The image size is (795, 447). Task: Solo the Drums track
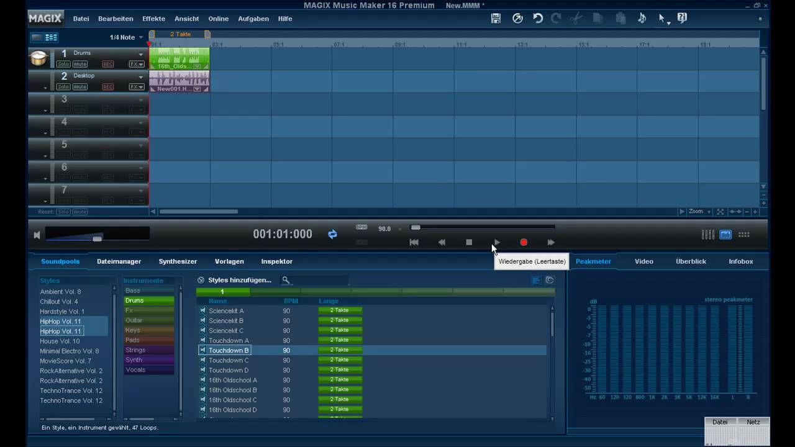(63, 64)
